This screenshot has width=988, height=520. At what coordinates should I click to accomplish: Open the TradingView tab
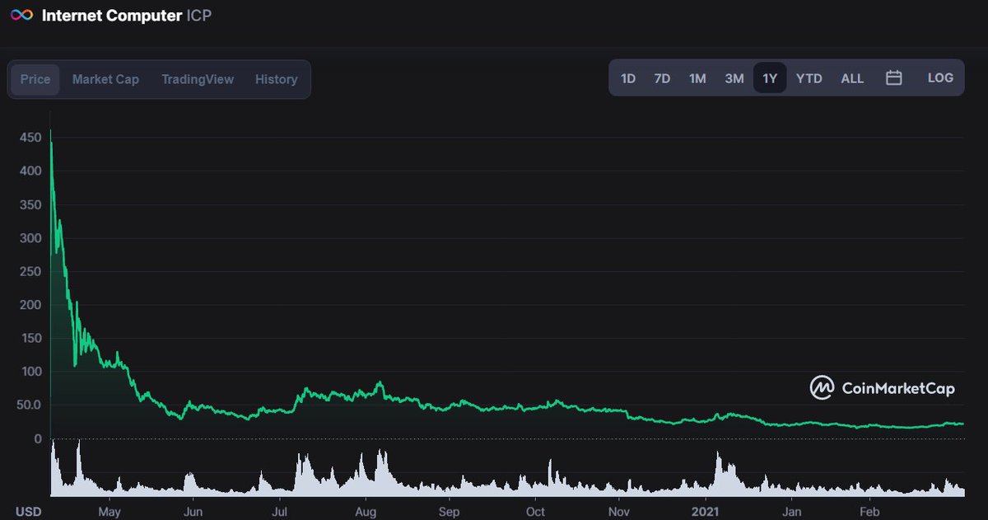(x=198, y=79)
